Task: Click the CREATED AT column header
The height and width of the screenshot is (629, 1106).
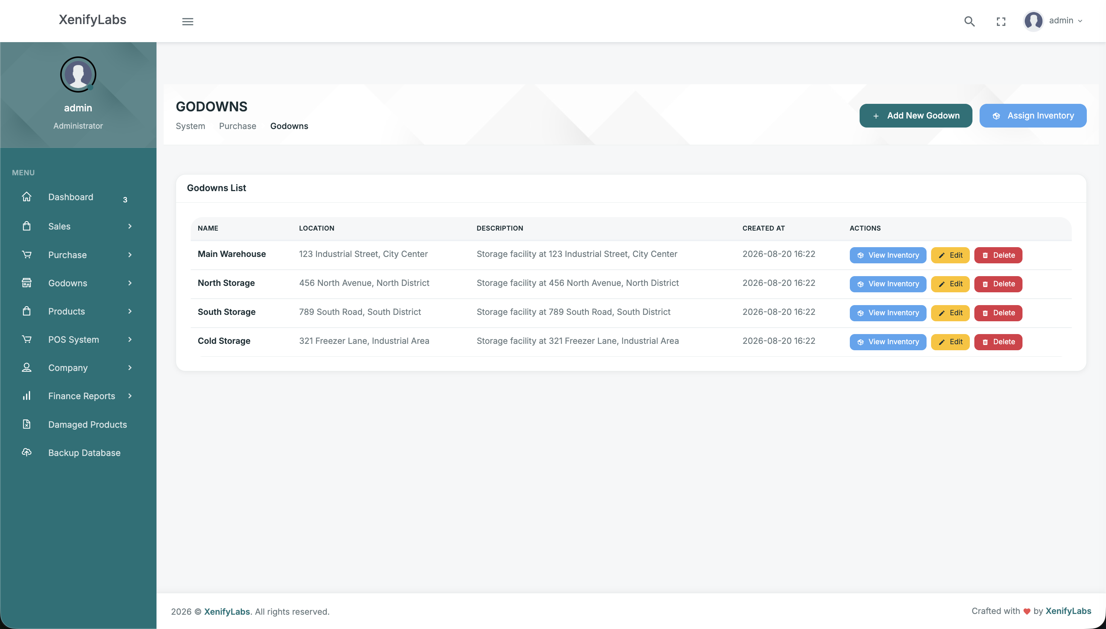Action: tap(763, 228)
